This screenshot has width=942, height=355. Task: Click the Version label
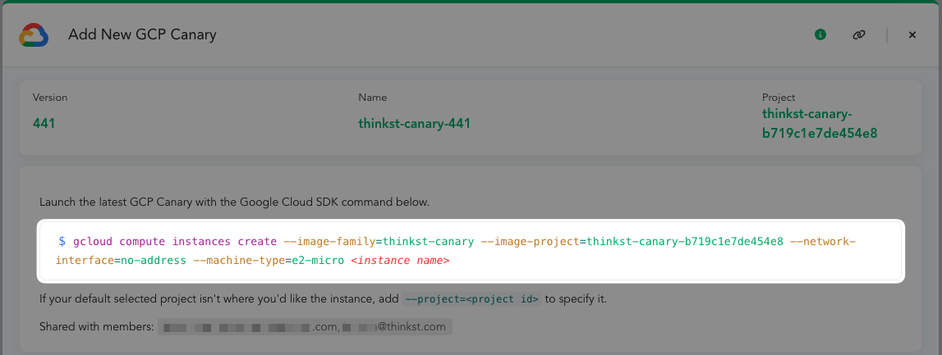[50, 98]
